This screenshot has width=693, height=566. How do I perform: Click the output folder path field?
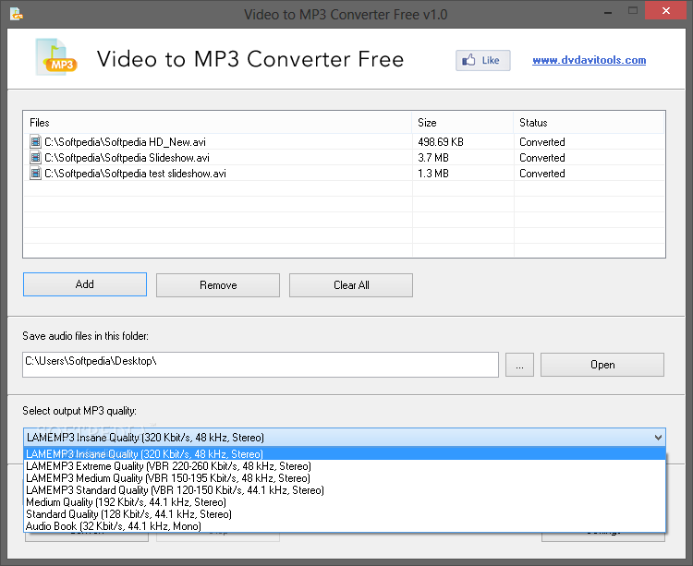[x=261, y=365]
